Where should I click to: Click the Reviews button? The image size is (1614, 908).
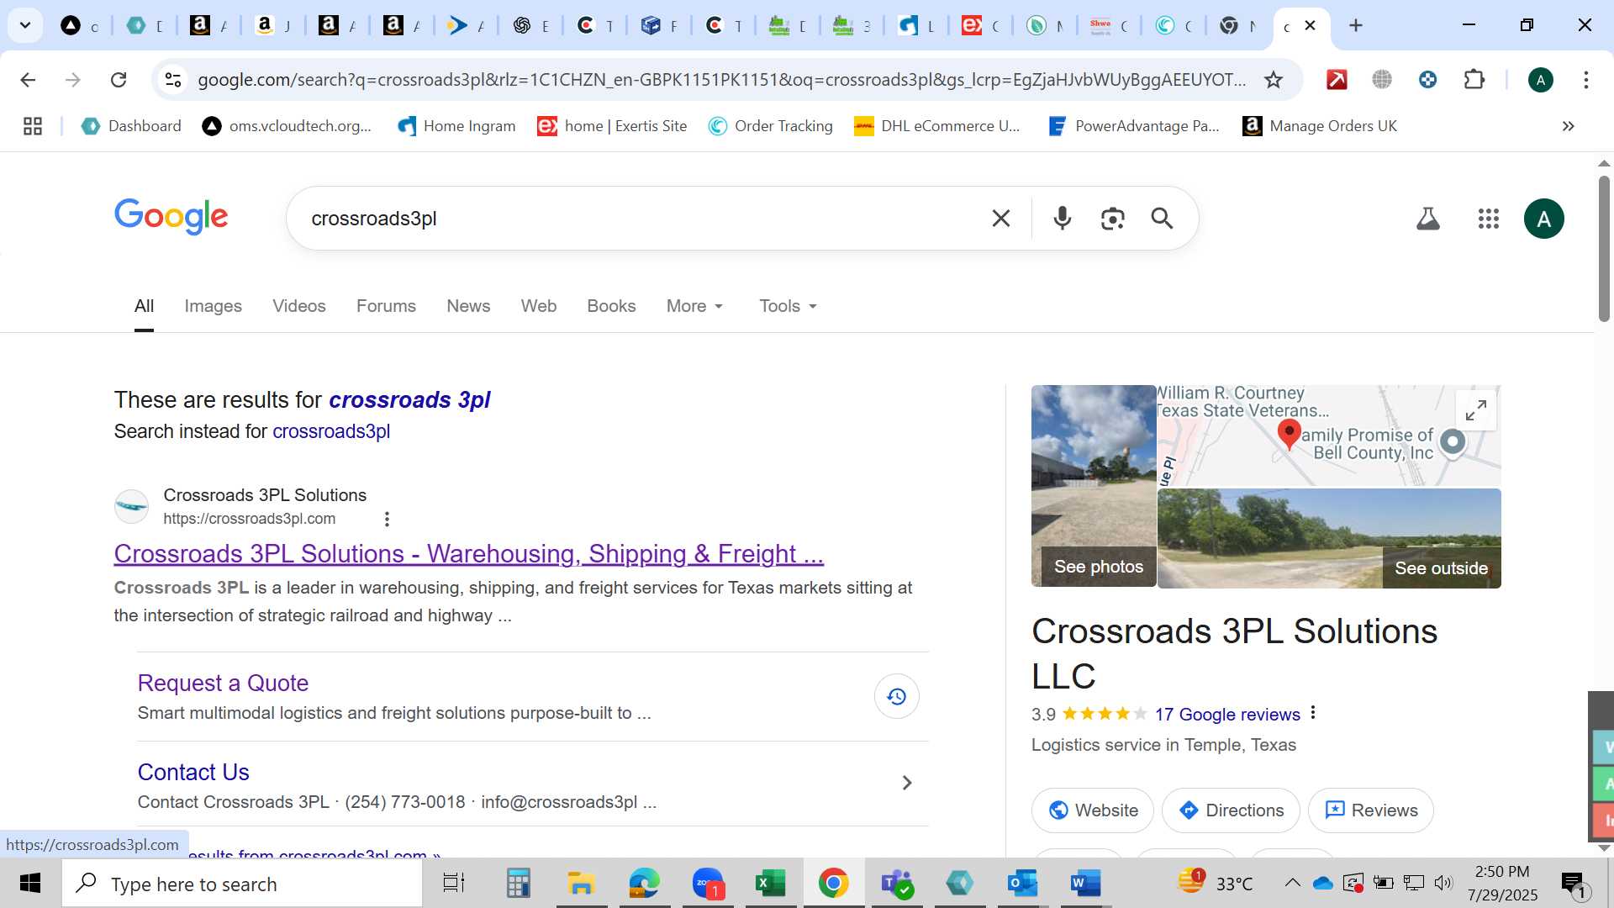pyautogui.click(x=1371, y=810)
